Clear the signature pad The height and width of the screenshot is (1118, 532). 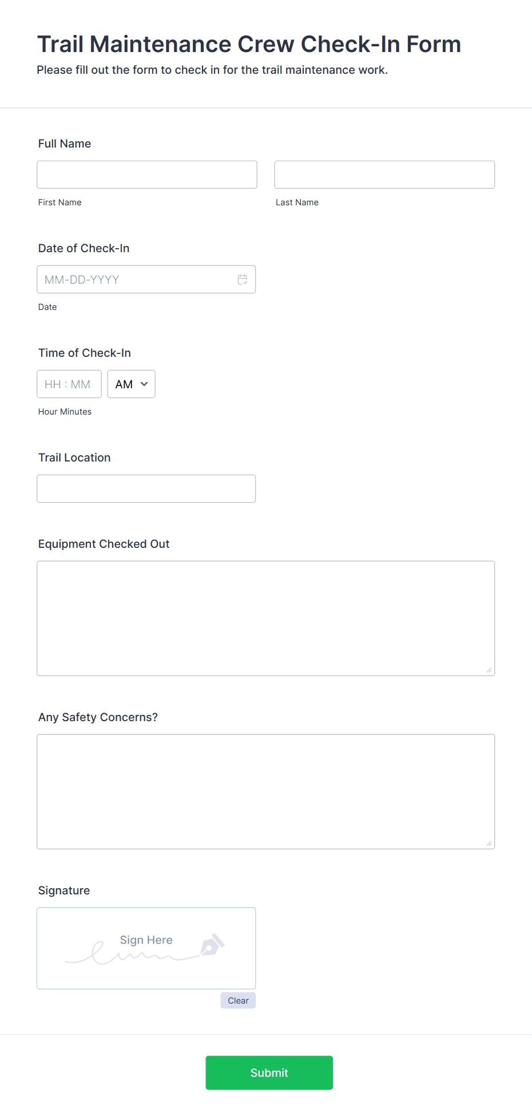click(238, 1001)
